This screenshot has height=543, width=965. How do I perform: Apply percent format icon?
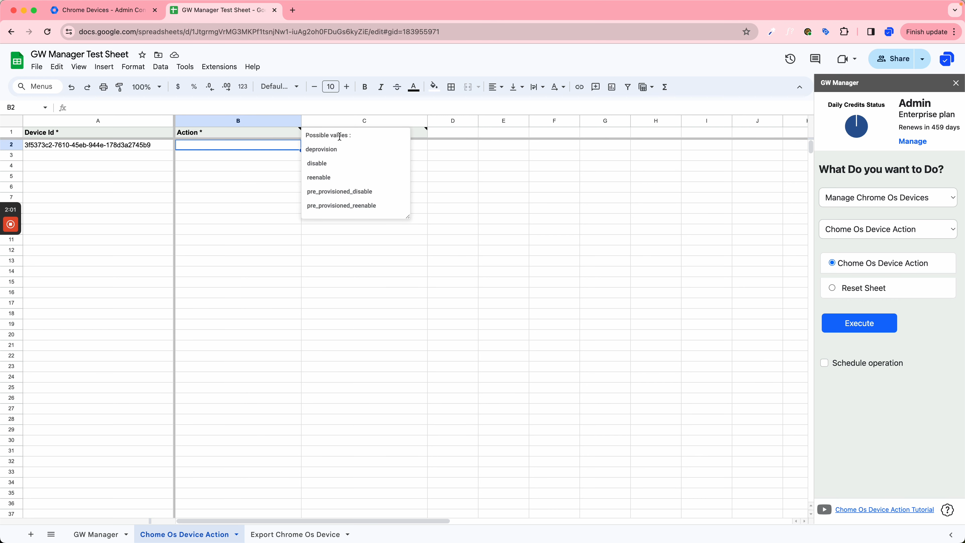click(x=194, y=86)
